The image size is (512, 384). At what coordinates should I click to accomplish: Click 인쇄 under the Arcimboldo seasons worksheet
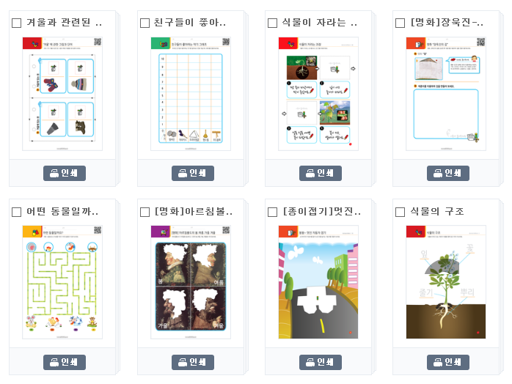193,362
